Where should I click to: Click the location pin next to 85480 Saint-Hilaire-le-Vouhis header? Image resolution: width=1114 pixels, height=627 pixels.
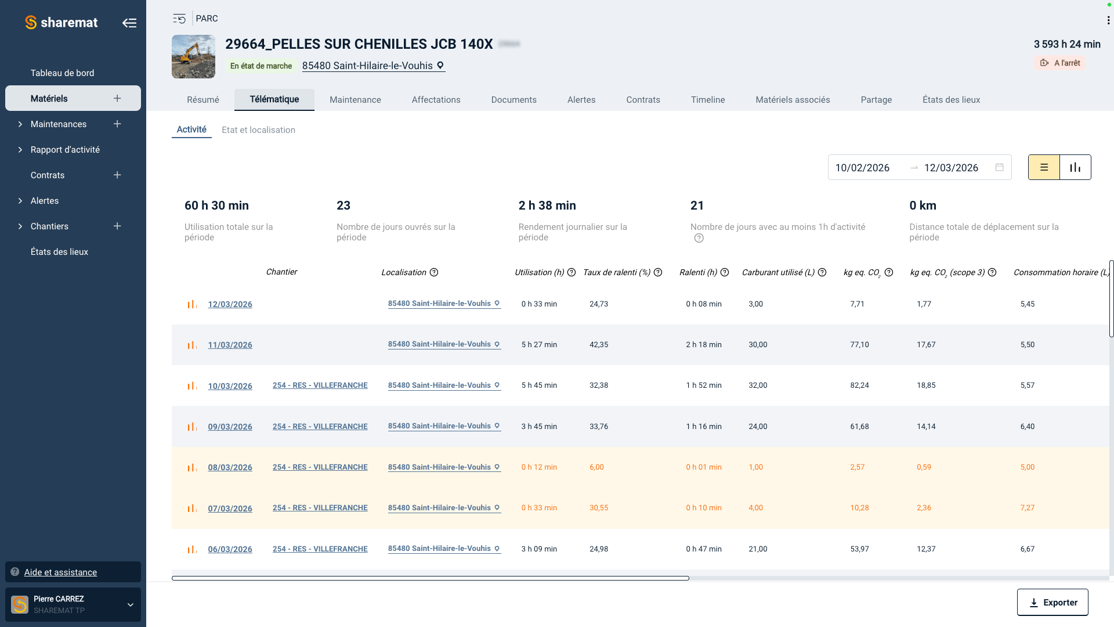(x=440, y=66)
